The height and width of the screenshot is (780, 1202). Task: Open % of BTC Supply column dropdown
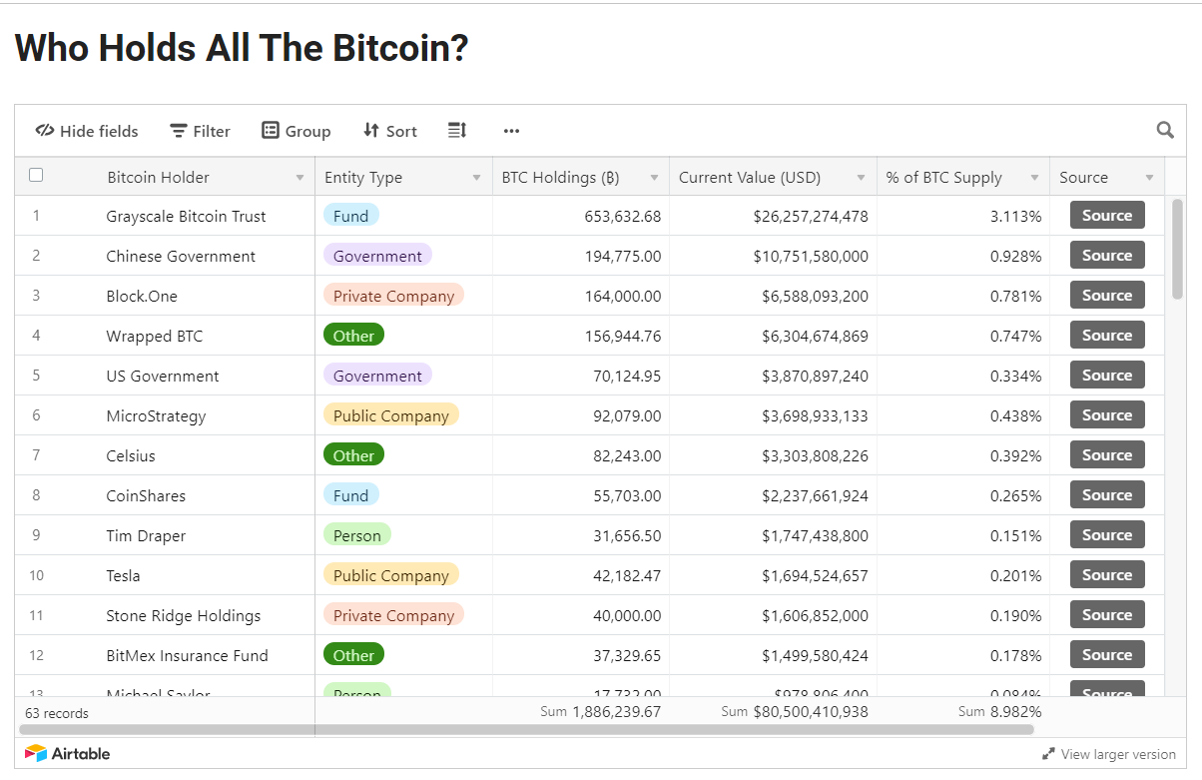pos(1034,178)
